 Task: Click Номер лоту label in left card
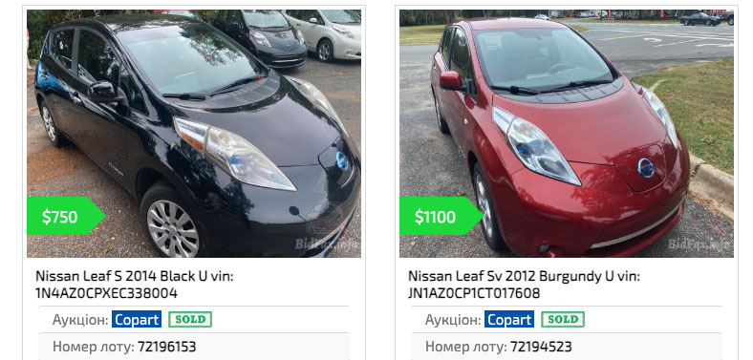point(93,347)
